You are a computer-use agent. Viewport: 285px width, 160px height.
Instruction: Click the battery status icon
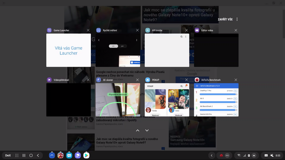249,155
